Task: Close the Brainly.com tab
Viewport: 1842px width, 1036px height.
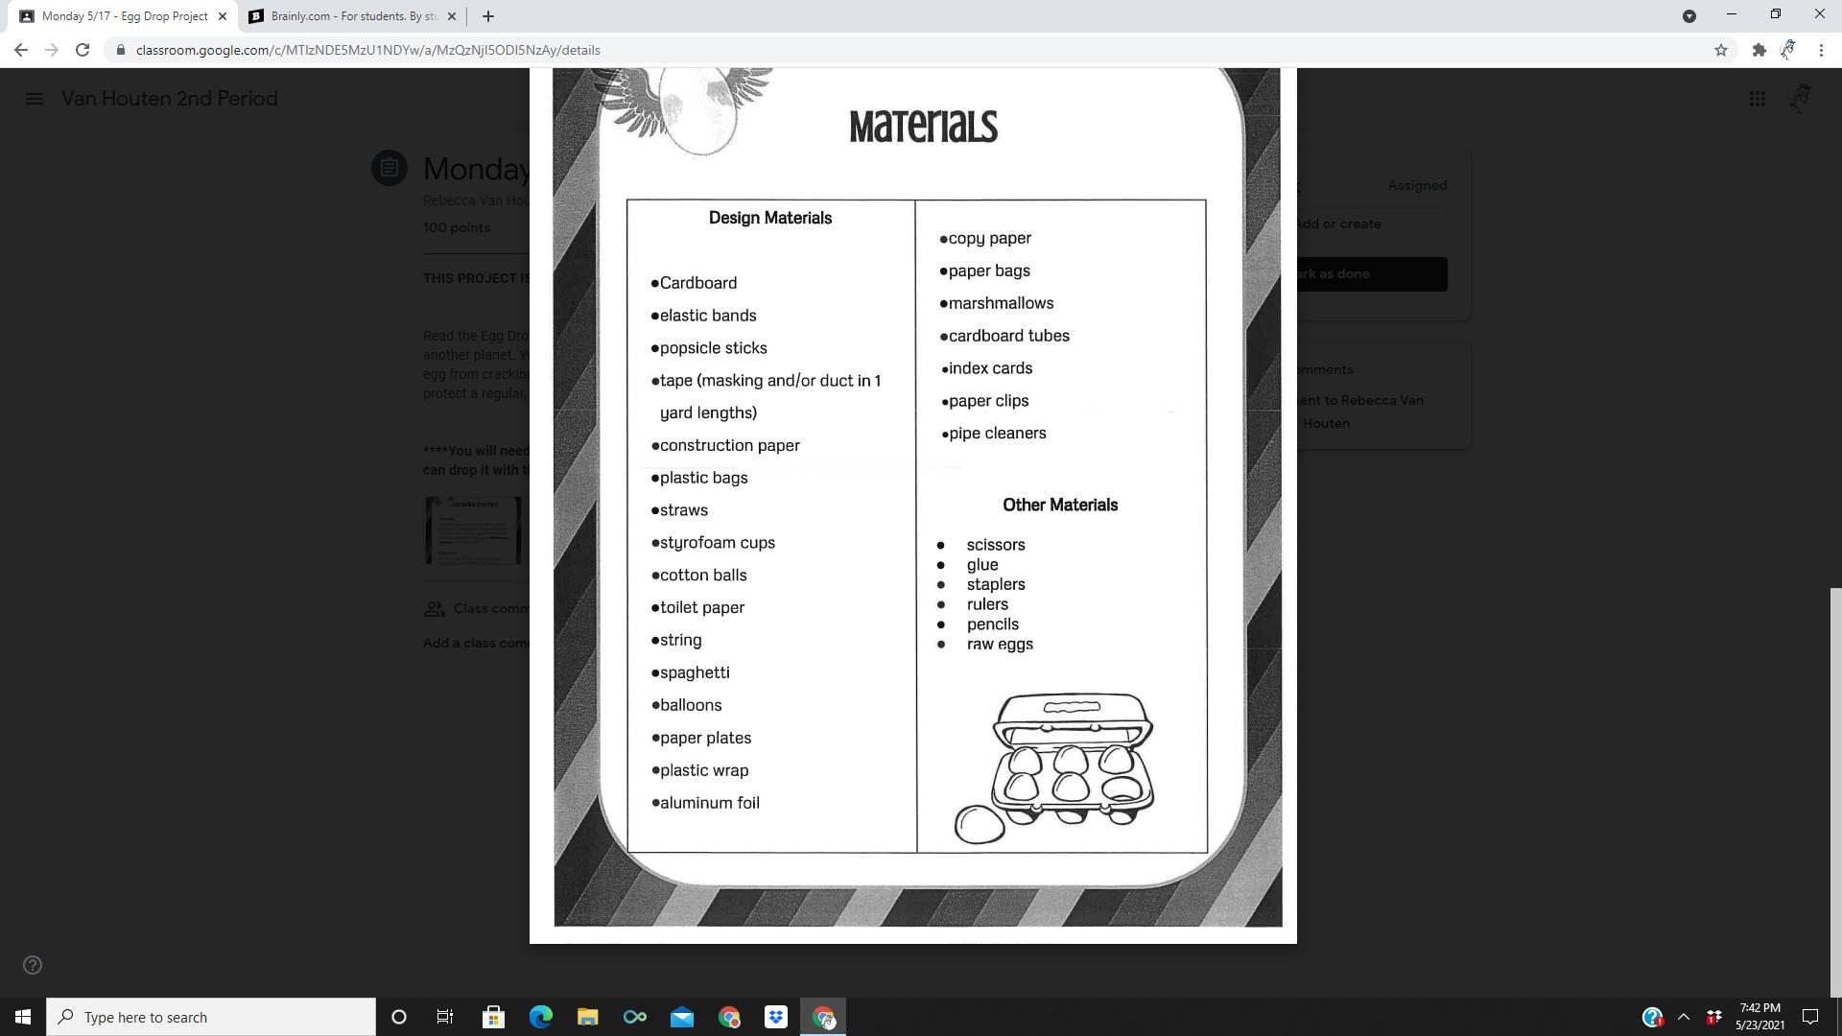Action: click(452, 16)
